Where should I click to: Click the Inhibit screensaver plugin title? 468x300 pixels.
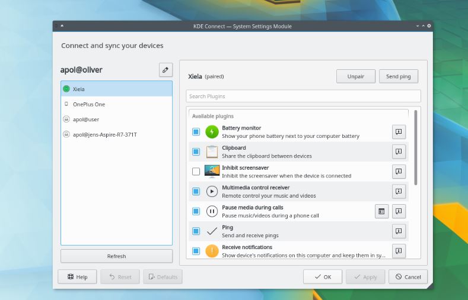(x=246, y=167)
